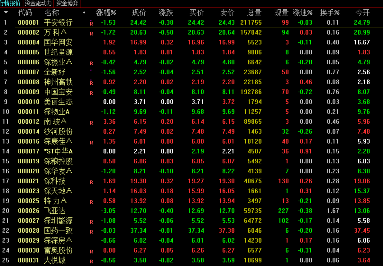Open the 资金驱动力 tab

(x=38, y=3)
